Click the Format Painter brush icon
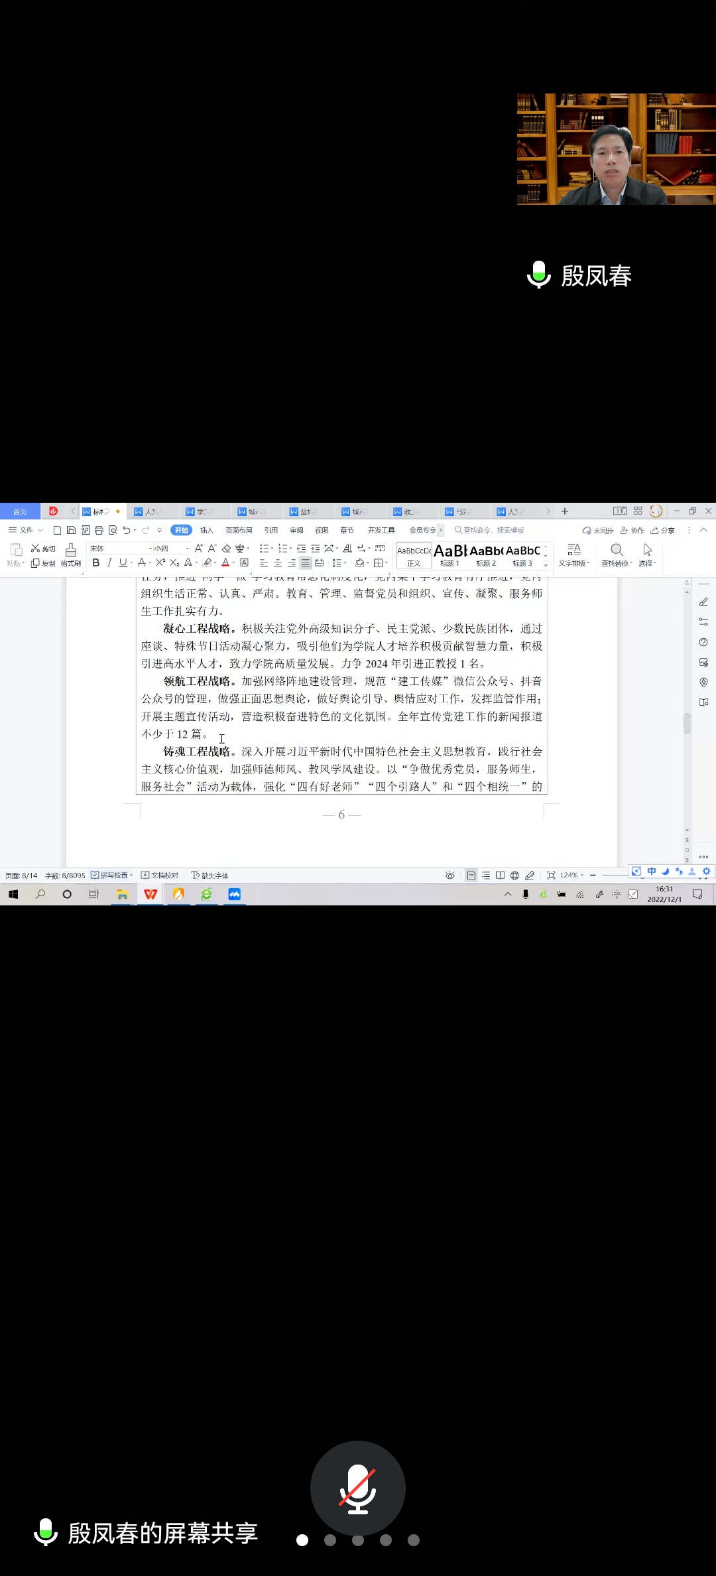The width and height of the screenshot is (716, 1576). click(70, 550)
